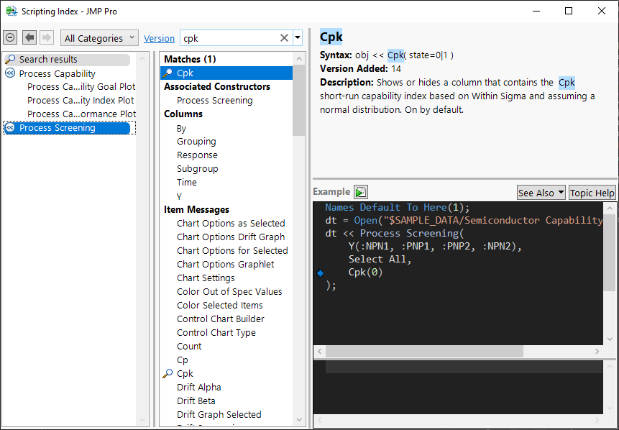The width and height of the screenshot is (619, 430).
Task: Run the example script with the green play icon
Action: pos(360,192)
